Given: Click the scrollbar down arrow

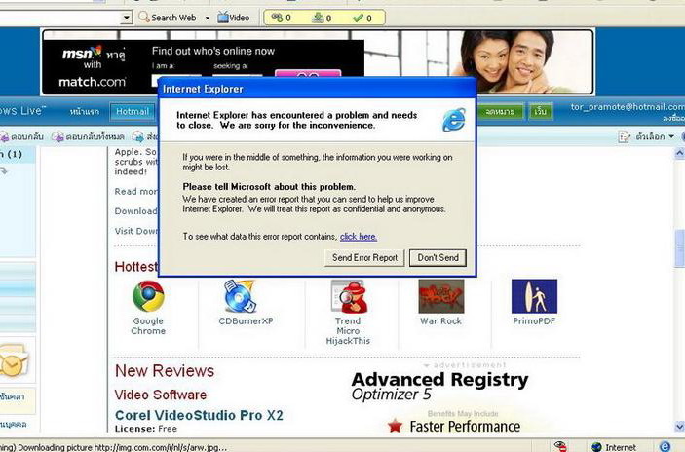Looking at the screenshot, I should click(679, 427).
